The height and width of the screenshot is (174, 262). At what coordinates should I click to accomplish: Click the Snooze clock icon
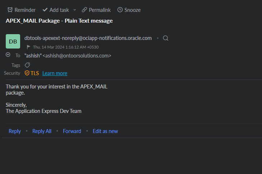120,10
